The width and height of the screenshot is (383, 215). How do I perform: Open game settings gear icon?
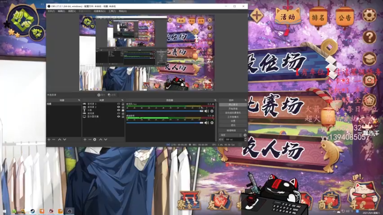(x=369, y=15)
